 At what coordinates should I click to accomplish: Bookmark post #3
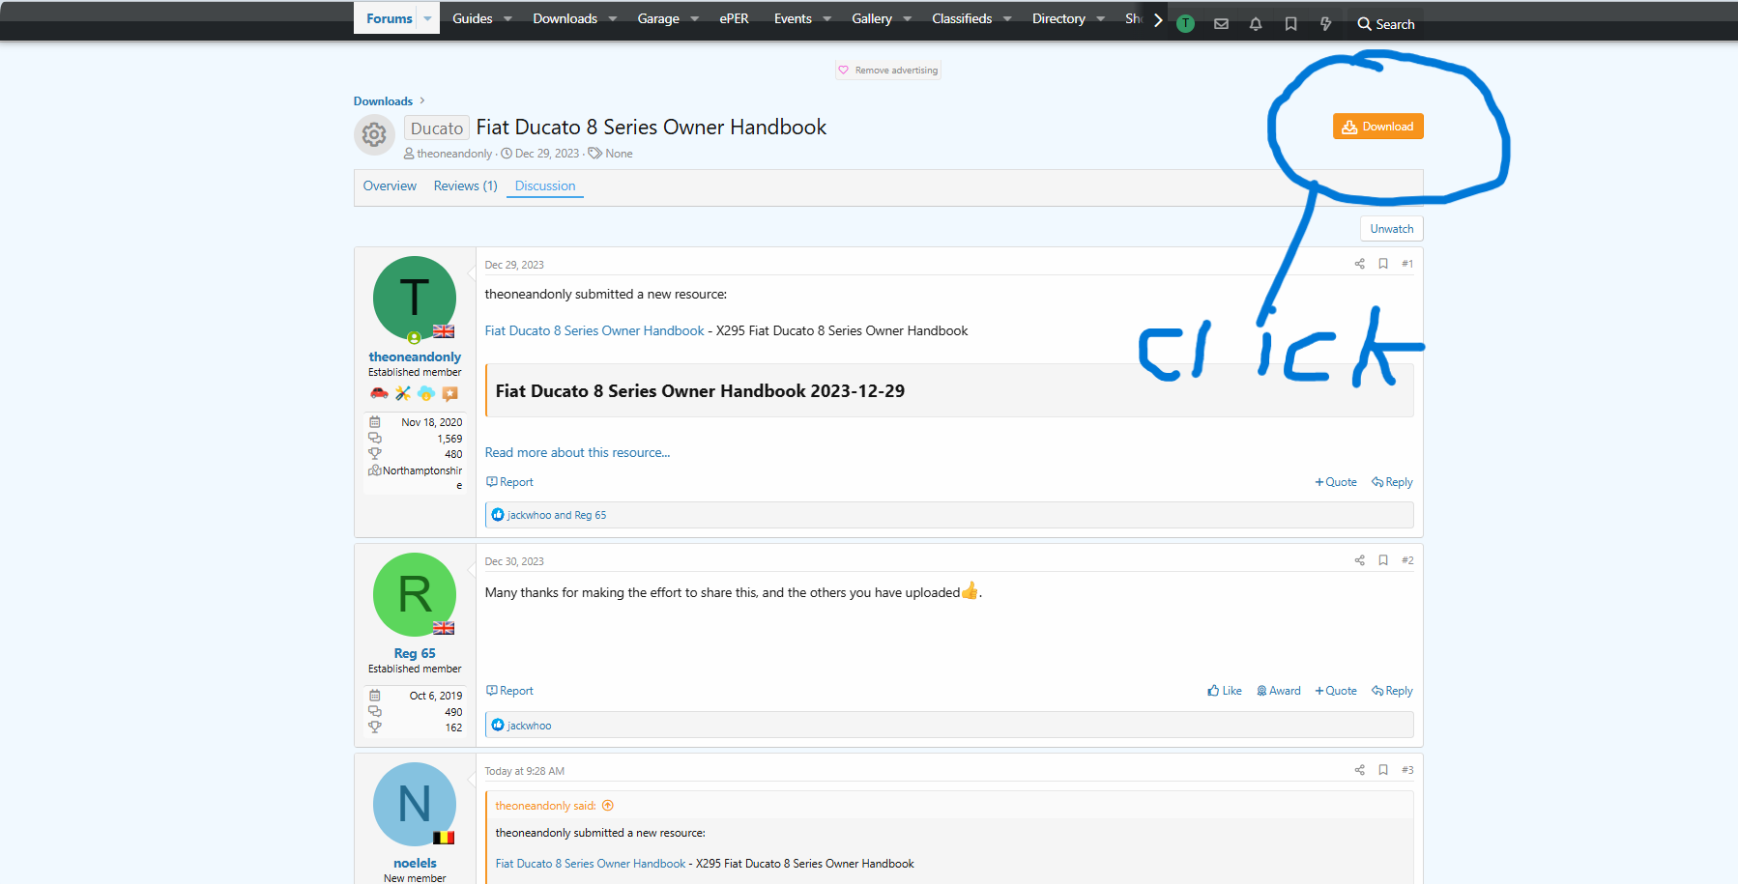click(1383, 770)
